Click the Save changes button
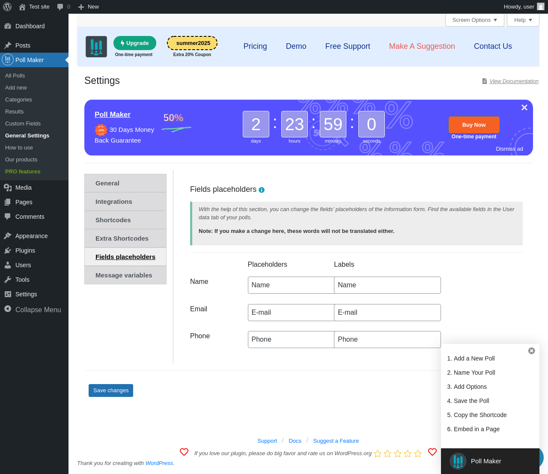548x474 pixels. pyautogui.click(x=111, y=391)
